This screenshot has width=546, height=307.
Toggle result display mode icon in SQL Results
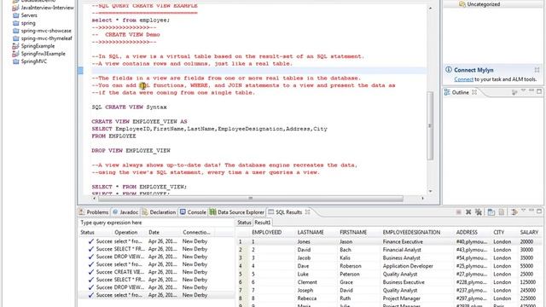tap(491, 212)
